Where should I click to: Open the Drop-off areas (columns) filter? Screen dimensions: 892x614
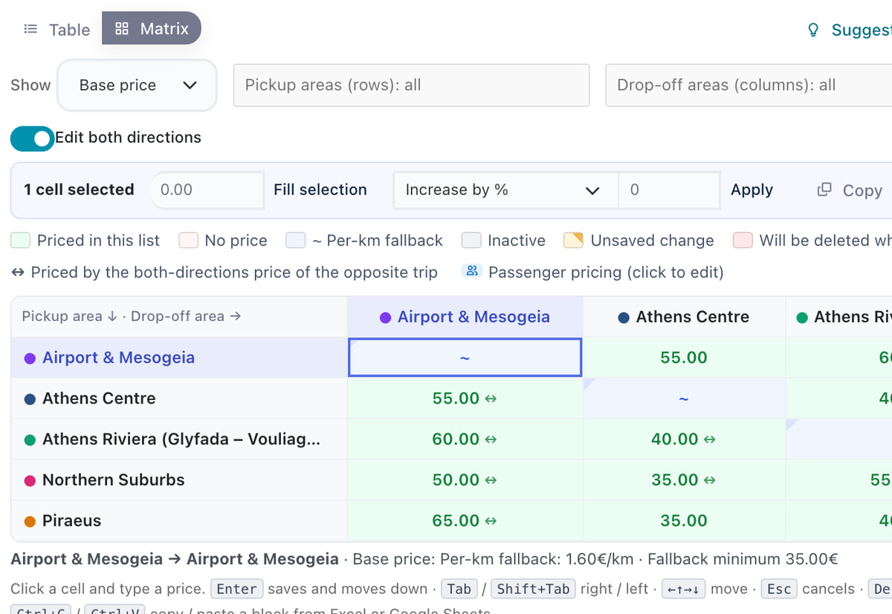(x=749, y=85)
